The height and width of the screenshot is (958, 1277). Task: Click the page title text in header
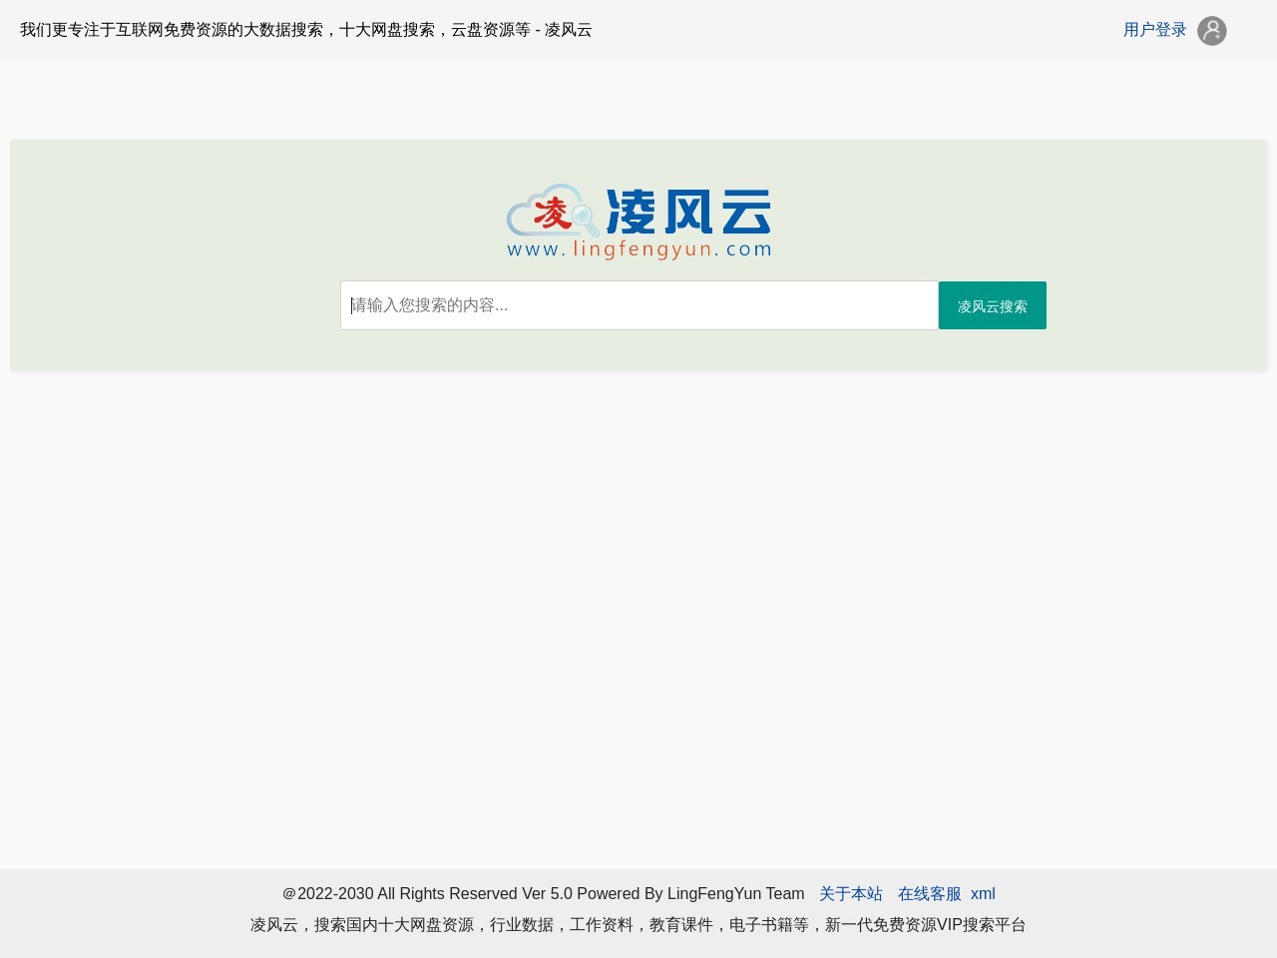pos(305,30)
